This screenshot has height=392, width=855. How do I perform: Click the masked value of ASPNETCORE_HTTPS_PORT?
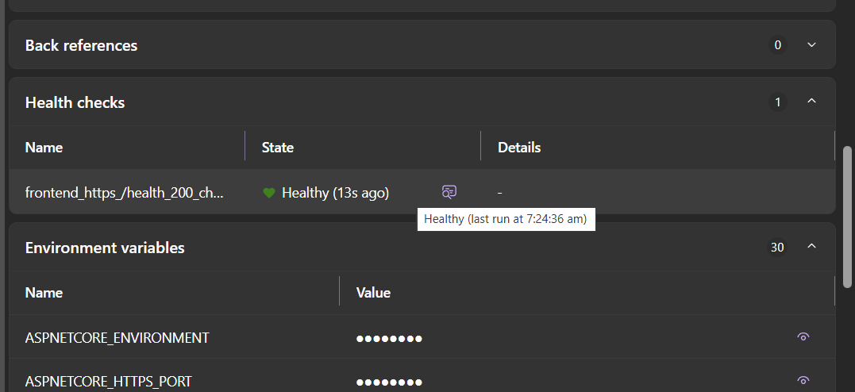tap(389, 382)
